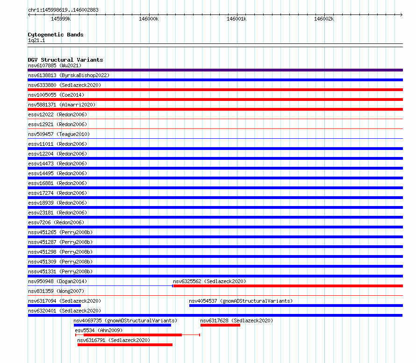416x363 pixels.
Task: Select the nsv6317628 (Sedlazeck2020) label
Action: click(x=237, y=320)
